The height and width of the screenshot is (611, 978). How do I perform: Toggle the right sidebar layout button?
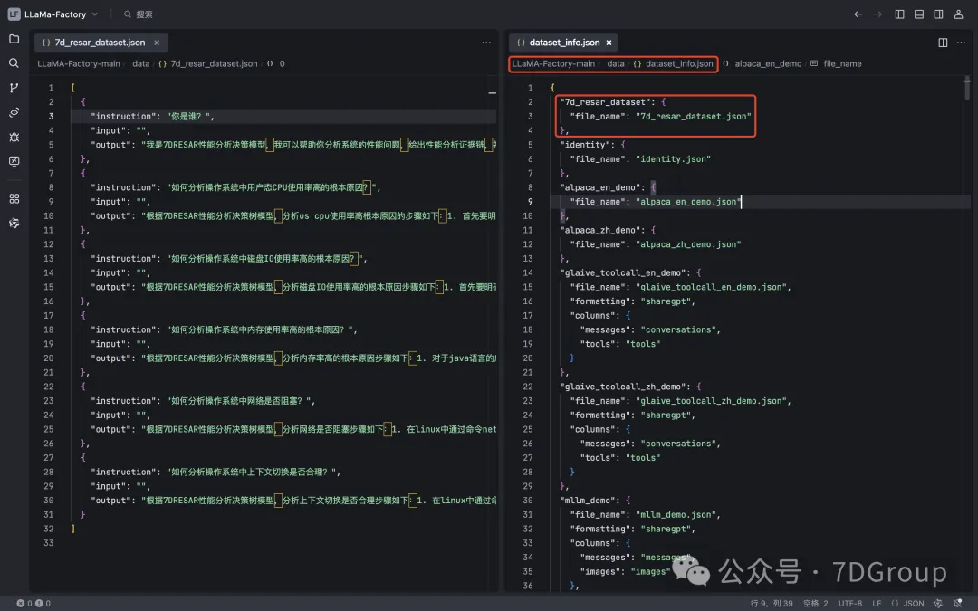point(938,14)
